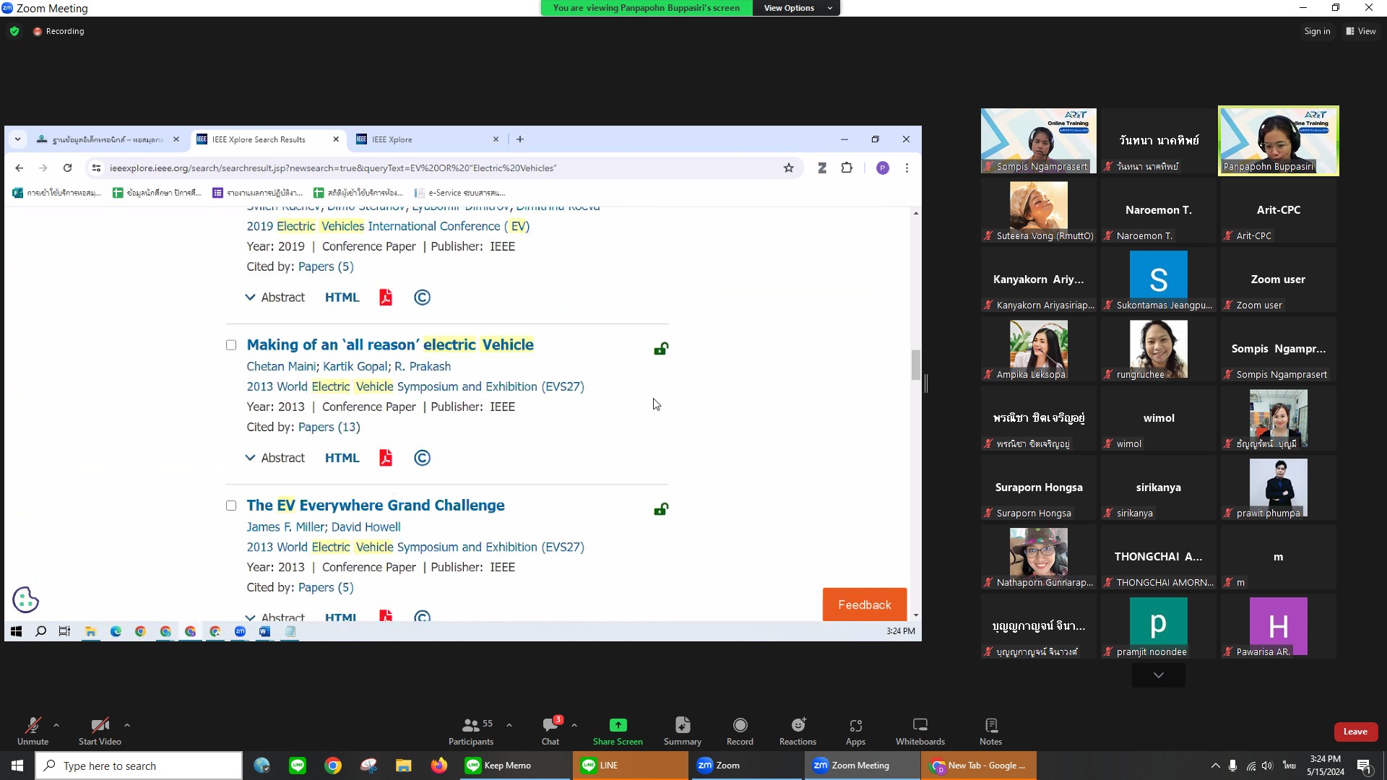Check the 'EV Everywhere Grand Challenge' box
1387x780 pixels.
click(x=231, y=506)
